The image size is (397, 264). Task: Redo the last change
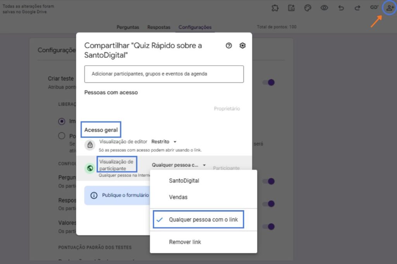357,8
